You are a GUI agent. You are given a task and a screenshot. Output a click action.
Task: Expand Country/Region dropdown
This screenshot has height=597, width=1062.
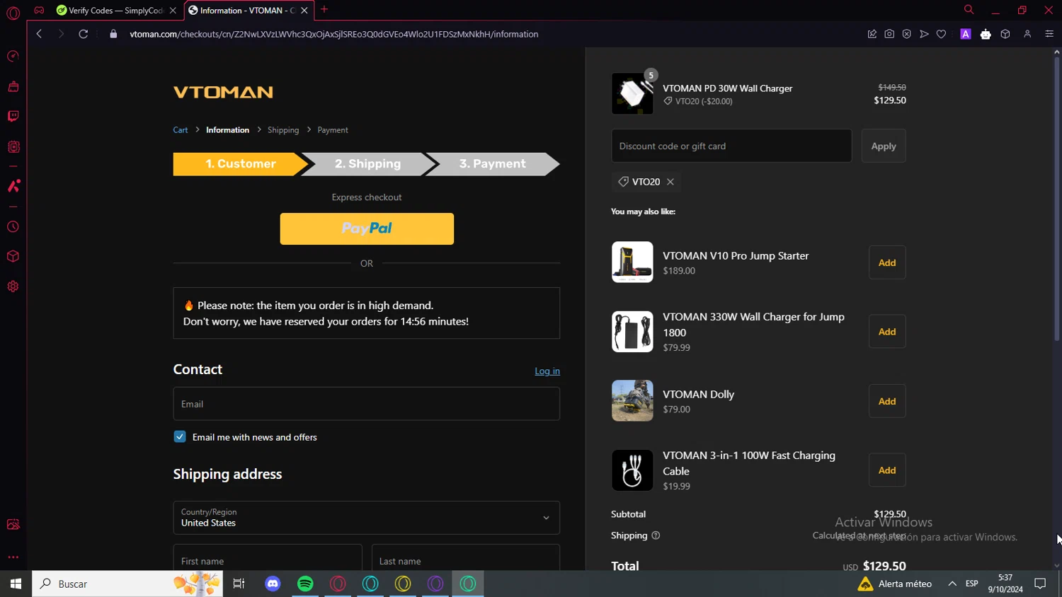367,518
